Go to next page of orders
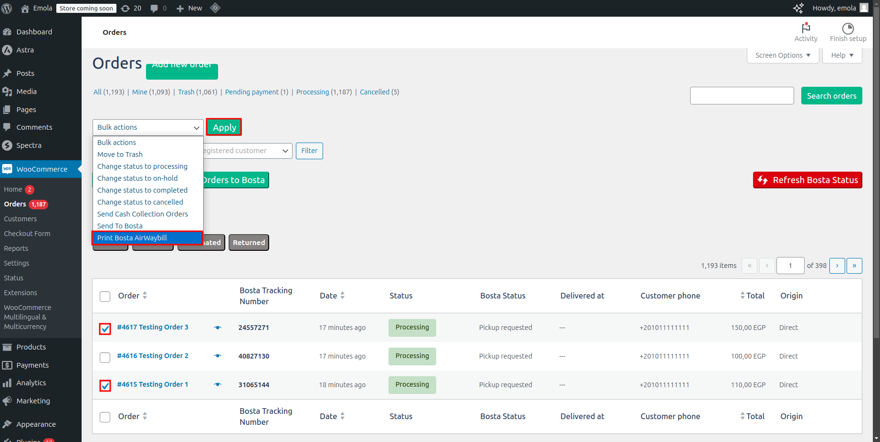The height and width of the screenshot is (442, 880). click(837, 266)
